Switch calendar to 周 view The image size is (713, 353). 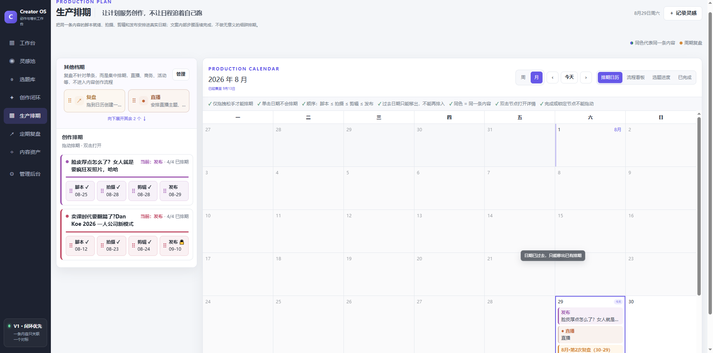(523, 77)
